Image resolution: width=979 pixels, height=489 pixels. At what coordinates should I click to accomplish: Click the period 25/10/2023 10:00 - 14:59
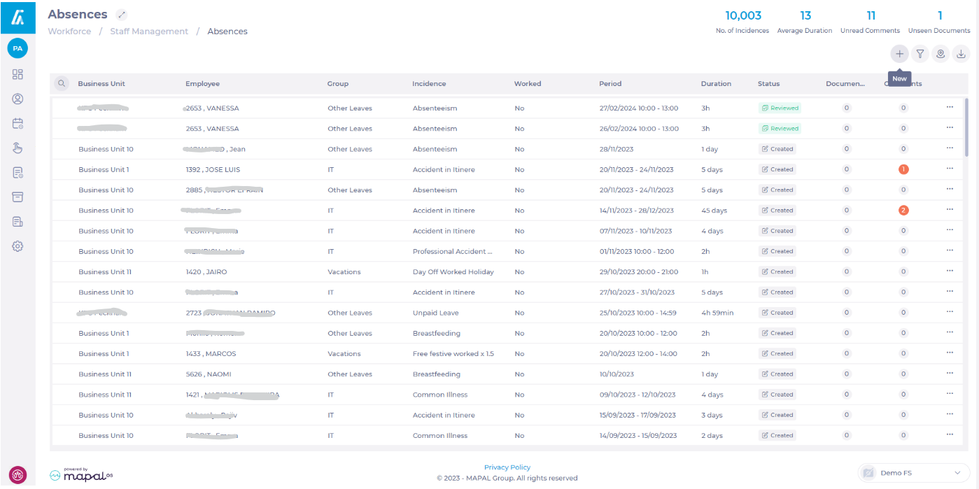pos(638,313)
